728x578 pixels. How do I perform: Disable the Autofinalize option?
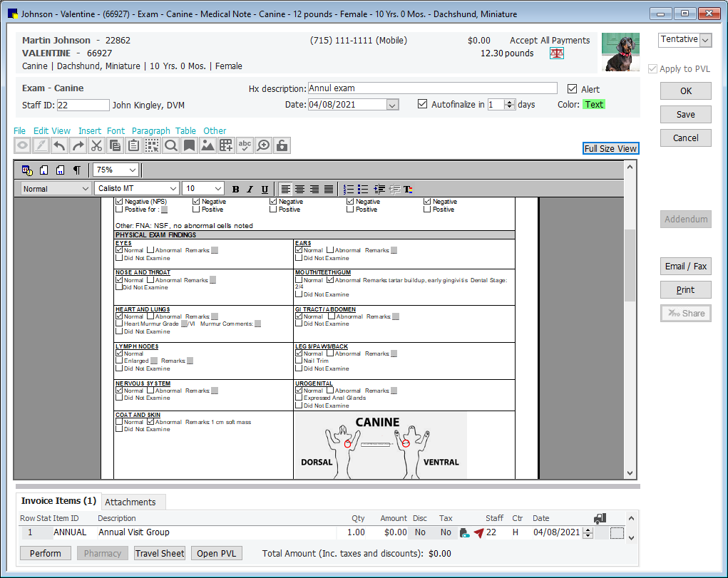423,103
